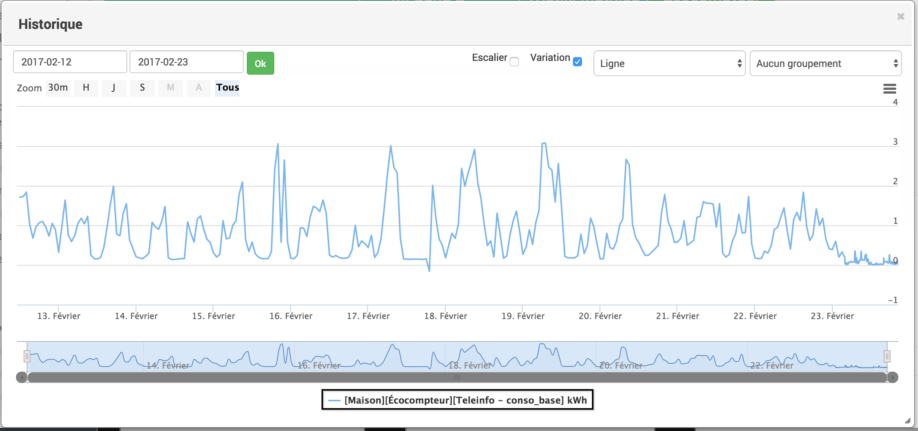Grab the left navigator range handle
918x431 pixels.
[x=27, y=356]
